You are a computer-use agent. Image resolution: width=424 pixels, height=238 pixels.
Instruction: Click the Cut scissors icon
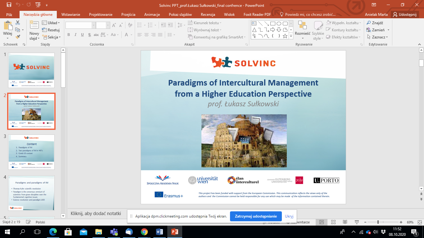point(18,23)
